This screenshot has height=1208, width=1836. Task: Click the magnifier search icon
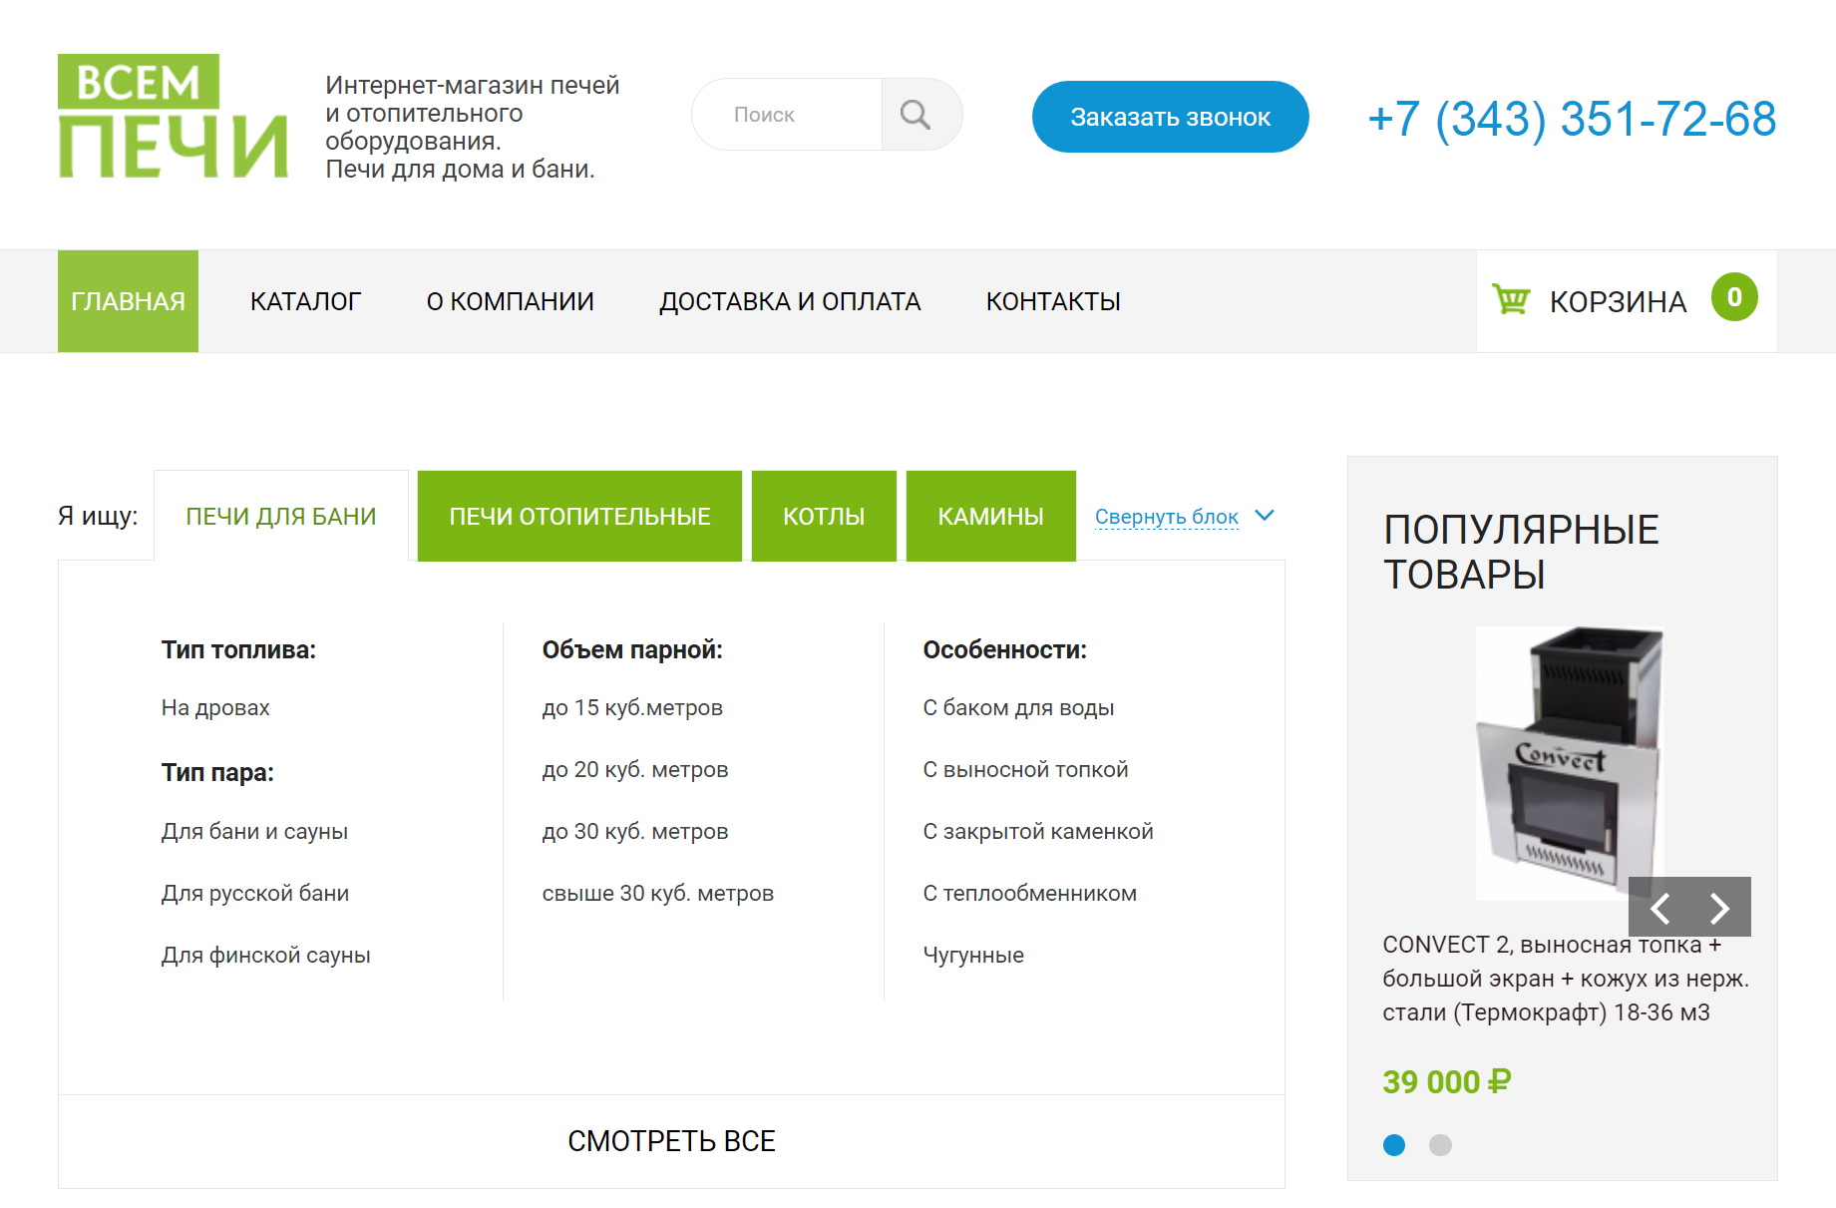[x=916, y=115]
